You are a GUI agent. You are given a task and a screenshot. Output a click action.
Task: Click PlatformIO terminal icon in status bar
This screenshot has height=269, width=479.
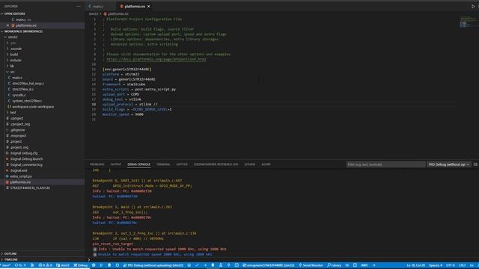pyautogui.click(x=237, y=265)
